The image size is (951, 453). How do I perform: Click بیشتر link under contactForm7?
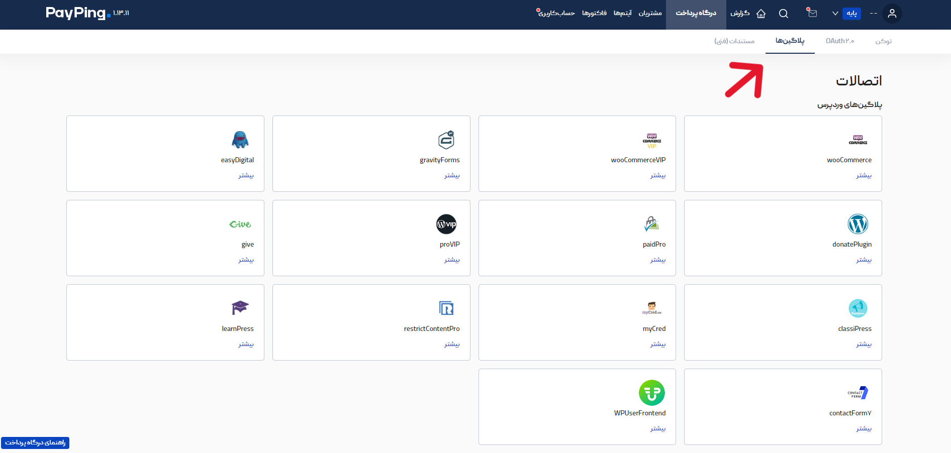point(864,428)
